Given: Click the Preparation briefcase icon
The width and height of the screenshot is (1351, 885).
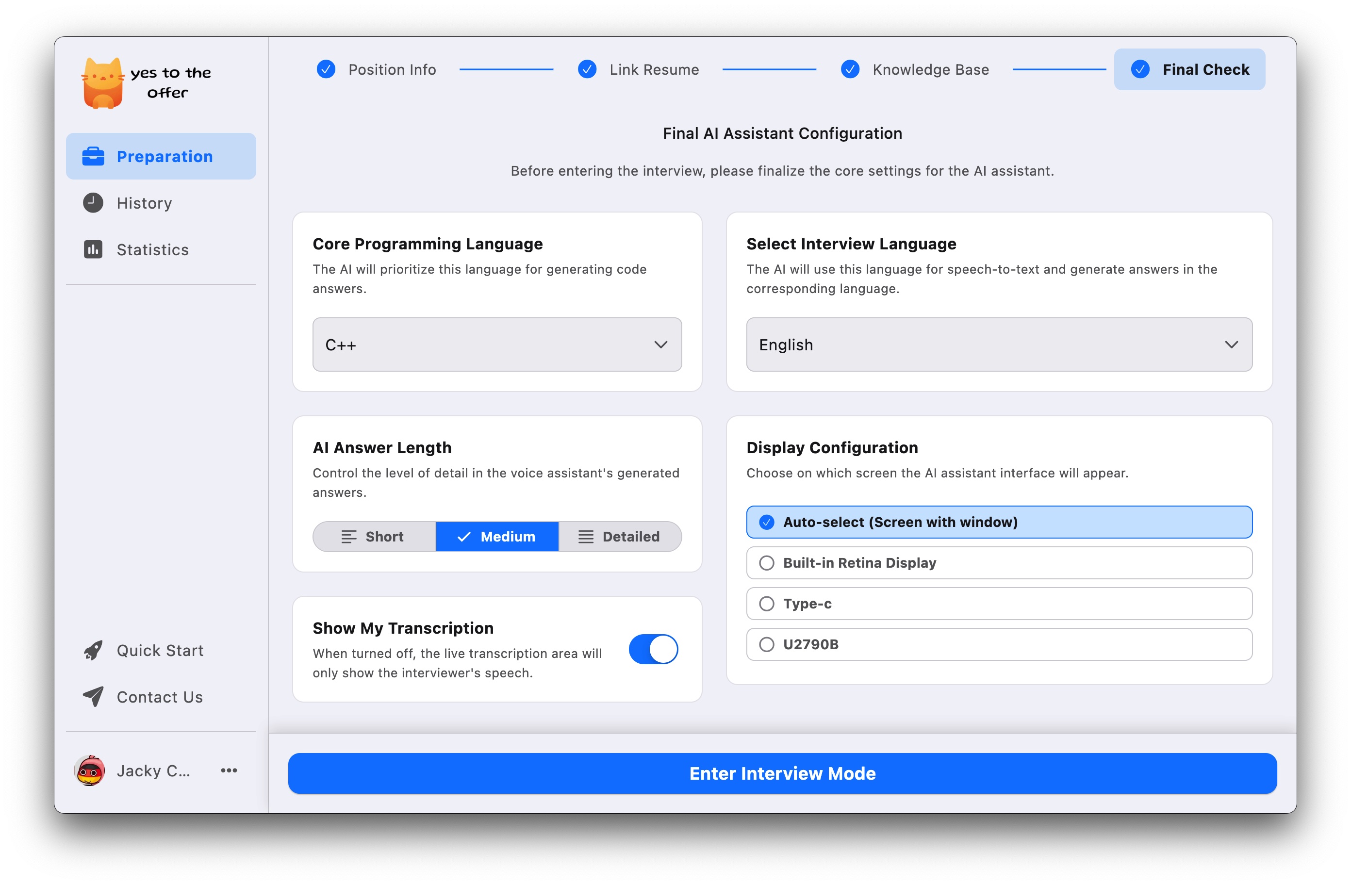Looking at the screenshot, I should (93, 157).
